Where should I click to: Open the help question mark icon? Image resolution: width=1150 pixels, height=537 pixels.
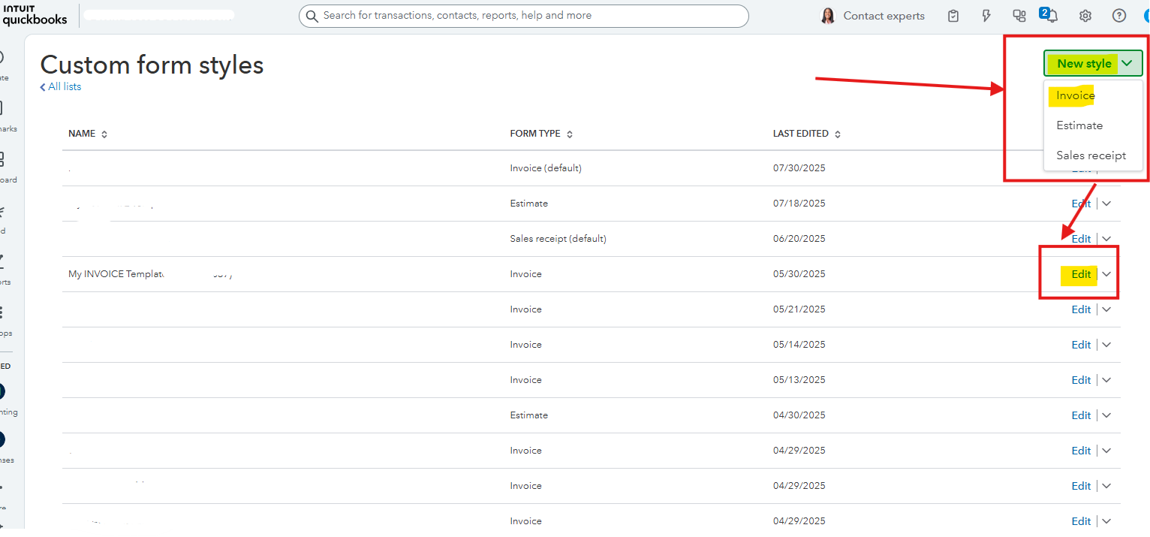(1119, 16)
